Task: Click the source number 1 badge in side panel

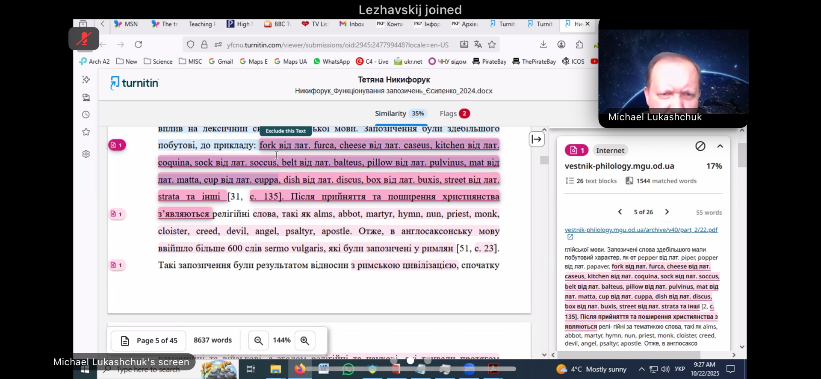Action: click(x=576, y=150)
